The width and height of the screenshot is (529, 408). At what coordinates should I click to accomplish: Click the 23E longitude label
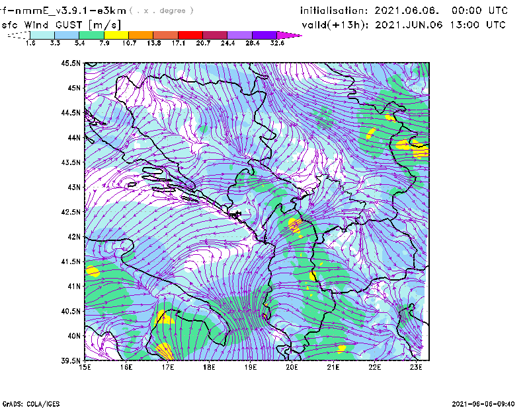pos(416,367)
